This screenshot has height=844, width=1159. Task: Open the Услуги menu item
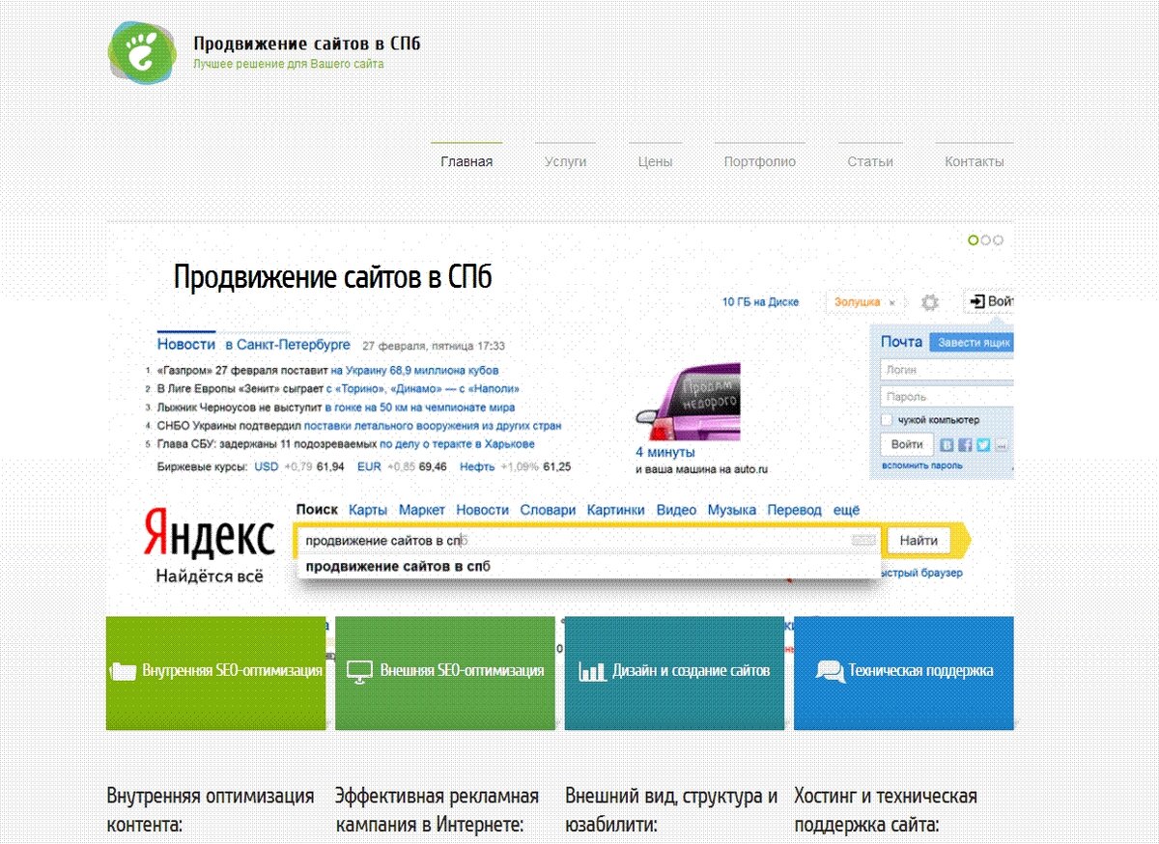[x=565, y=161]
